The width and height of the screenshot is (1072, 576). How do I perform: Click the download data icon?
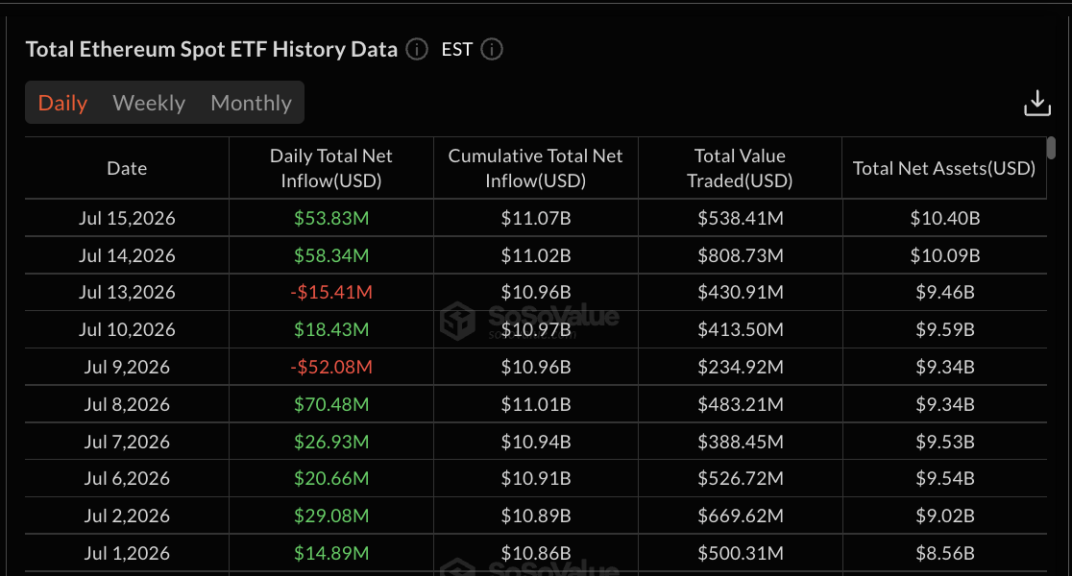[x=1037, y=103]
